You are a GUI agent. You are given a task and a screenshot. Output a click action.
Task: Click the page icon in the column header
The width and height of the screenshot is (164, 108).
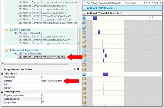point(84,3)
